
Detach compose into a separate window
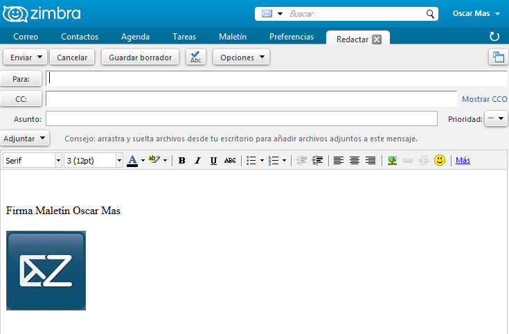click(x=499, y=58)
